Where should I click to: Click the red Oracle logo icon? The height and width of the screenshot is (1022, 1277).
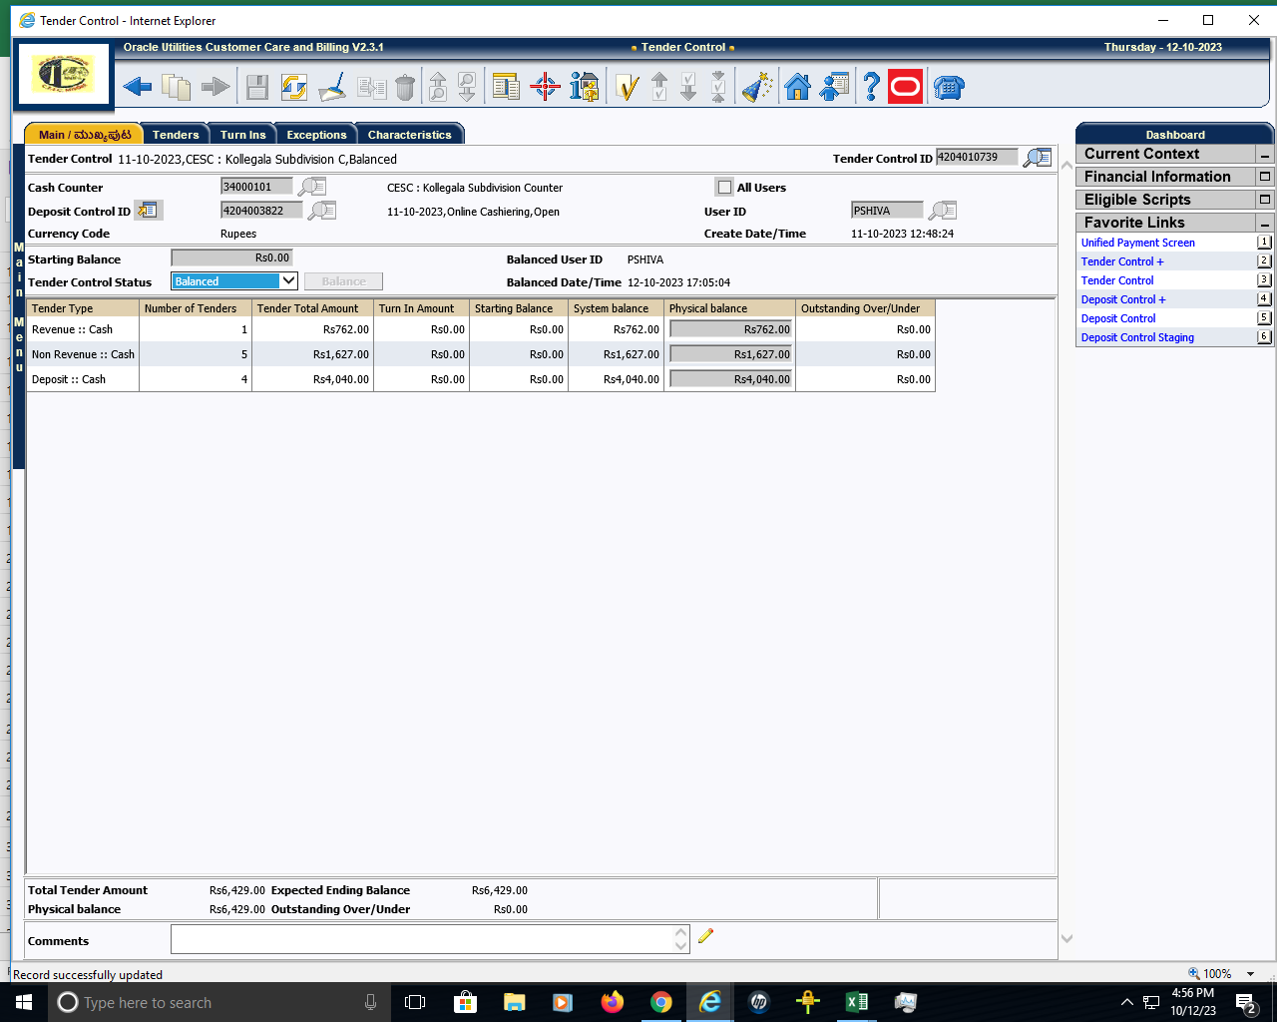click(x=905, y=88)
